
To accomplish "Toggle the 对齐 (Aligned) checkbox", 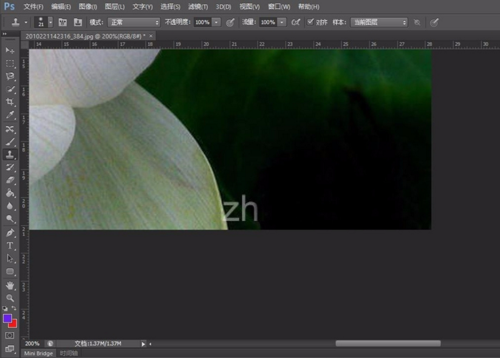I will point(310,22).
